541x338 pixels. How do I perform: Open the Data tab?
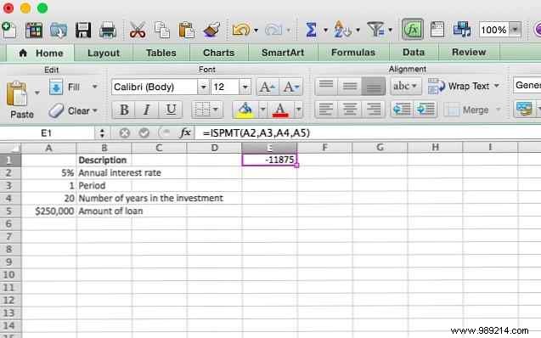(x=414, y=52)
